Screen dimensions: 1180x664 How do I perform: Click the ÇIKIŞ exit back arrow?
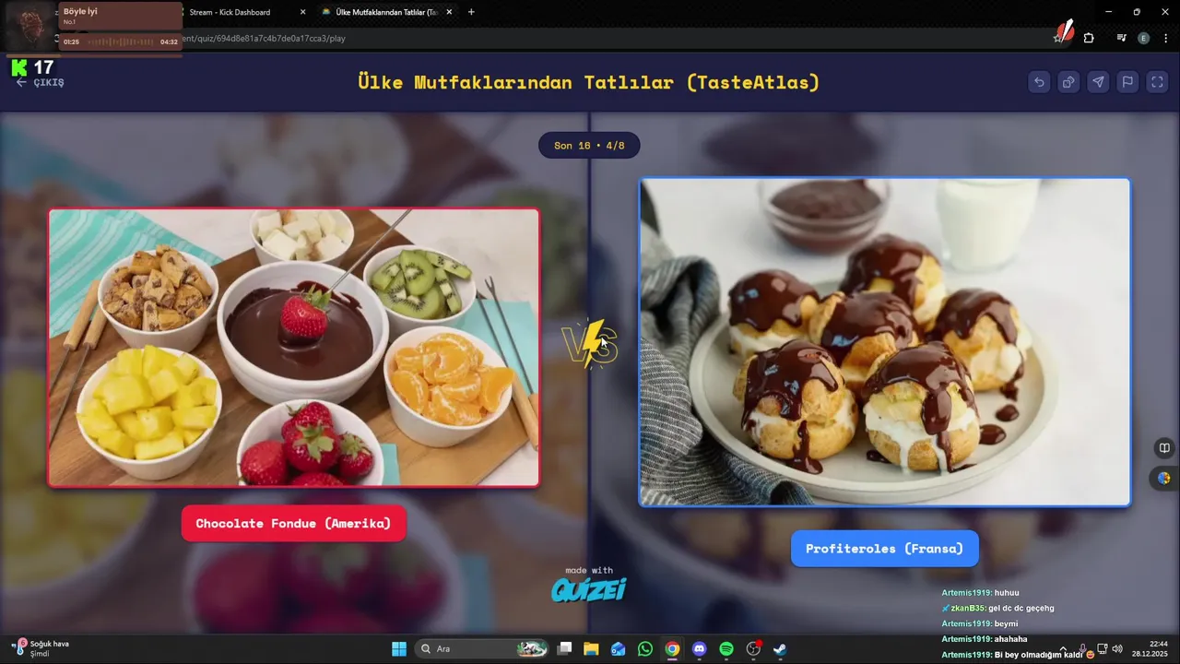coord(40,82)
